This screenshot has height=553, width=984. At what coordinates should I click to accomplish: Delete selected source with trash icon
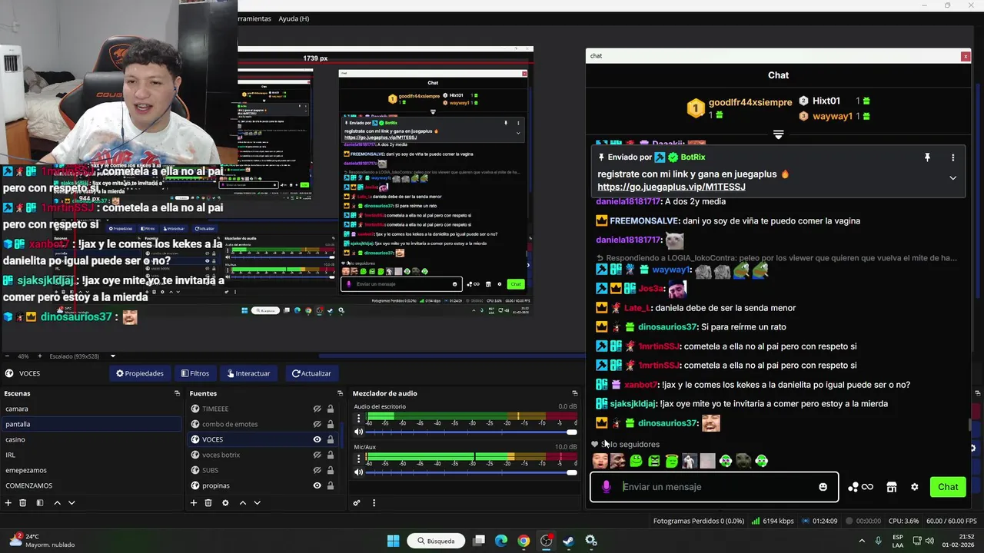208,503
